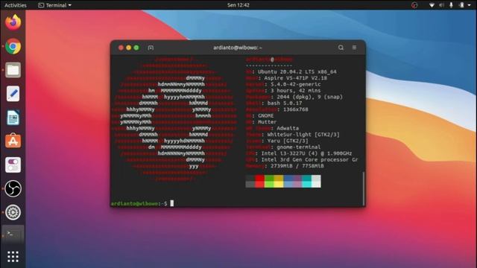The height and width of the screenshot is (268, 477).
Task: Click the red OBS tray indicator
Action: (414, 5)
